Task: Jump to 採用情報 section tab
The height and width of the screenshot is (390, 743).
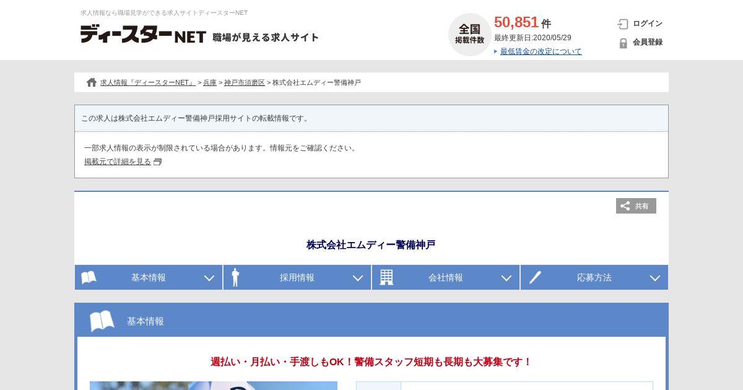Action: click(x=297, y=277)
